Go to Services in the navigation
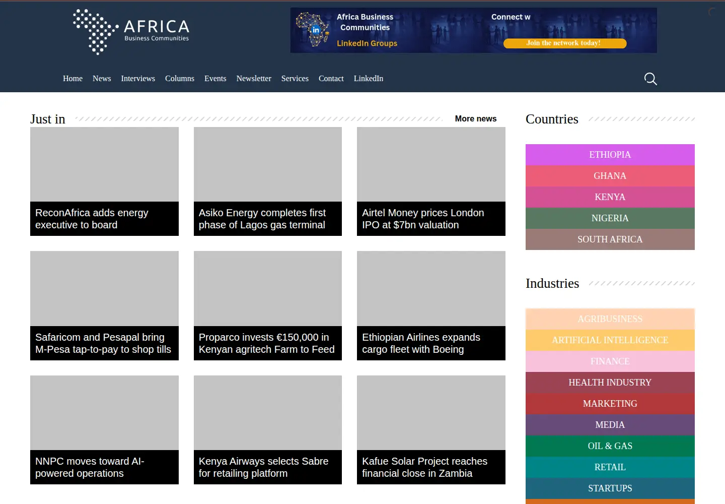 coord(295,79)
